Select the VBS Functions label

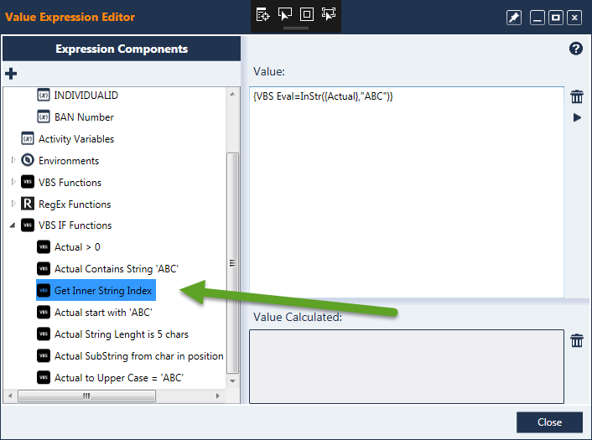pos(70,183)
